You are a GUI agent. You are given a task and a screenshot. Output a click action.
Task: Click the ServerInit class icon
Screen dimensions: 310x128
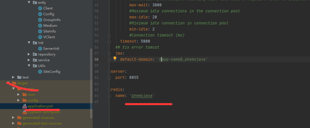(40, 49)
